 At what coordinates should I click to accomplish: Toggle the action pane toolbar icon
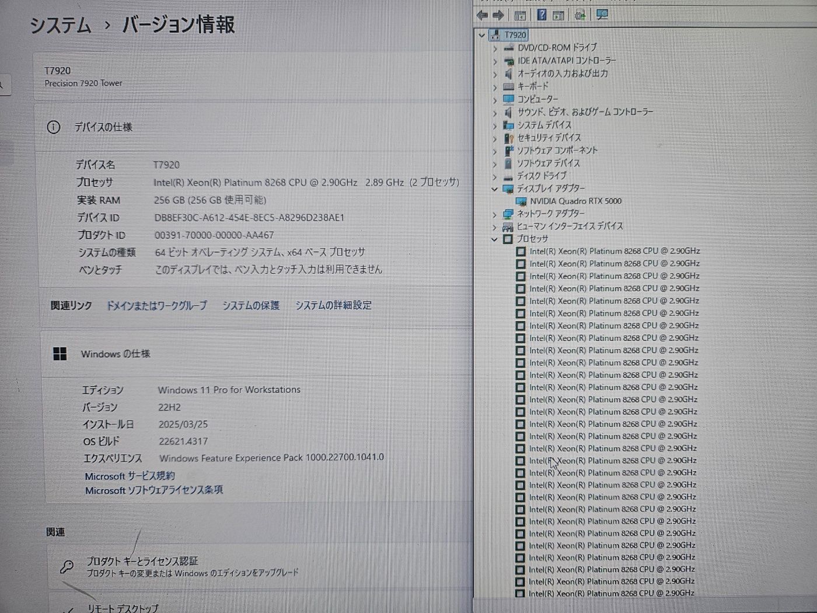tap(558, 15)
